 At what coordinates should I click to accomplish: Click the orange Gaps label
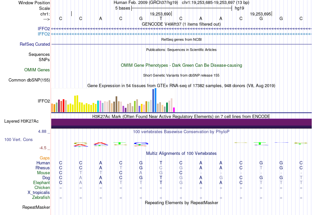[45, 158]
